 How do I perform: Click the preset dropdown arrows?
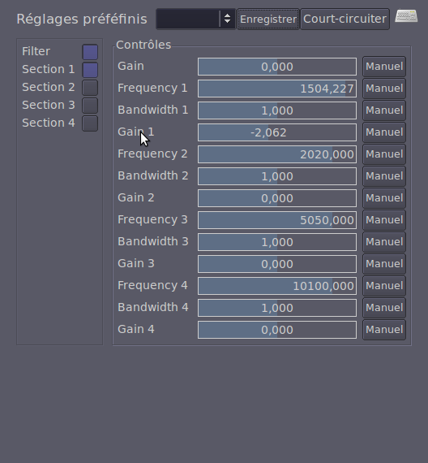click(227, 19)
